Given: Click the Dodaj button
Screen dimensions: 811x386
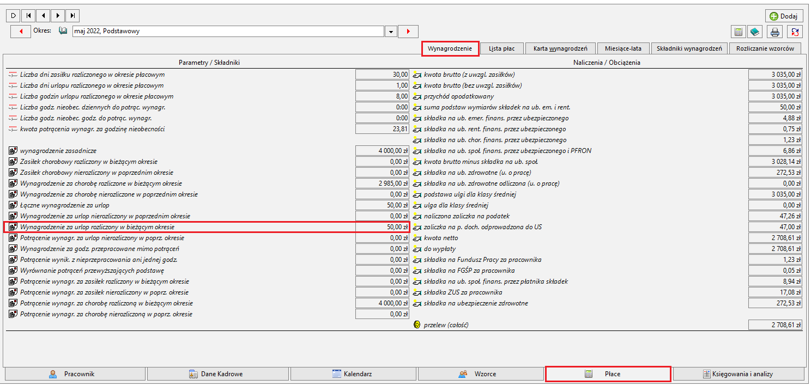Looking at the screenshot, I should coord(784,16).
